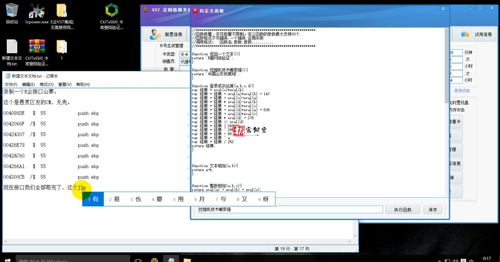500x262 pixels.
Task: Click the 第 19 行, 第 17 列 status text
Action: tap(292, 249)
